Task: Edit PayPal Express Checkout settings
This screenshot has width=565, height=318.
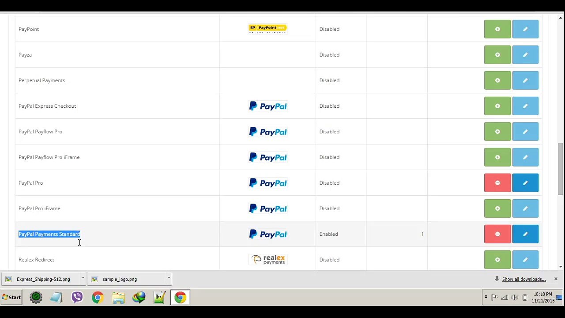Action: click(525, 106)
